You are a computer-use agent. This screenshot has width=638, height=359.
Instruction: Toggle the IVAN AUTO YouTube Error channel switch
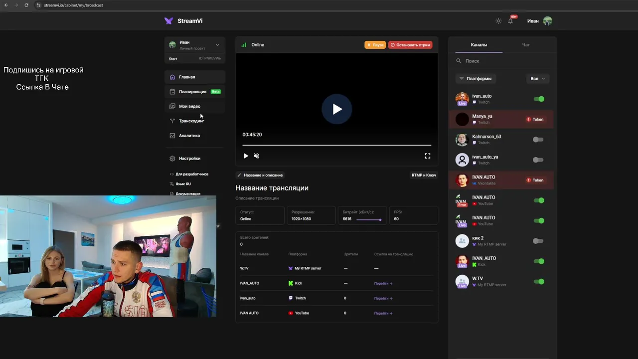pyautogui.click(x=539, y=200)
